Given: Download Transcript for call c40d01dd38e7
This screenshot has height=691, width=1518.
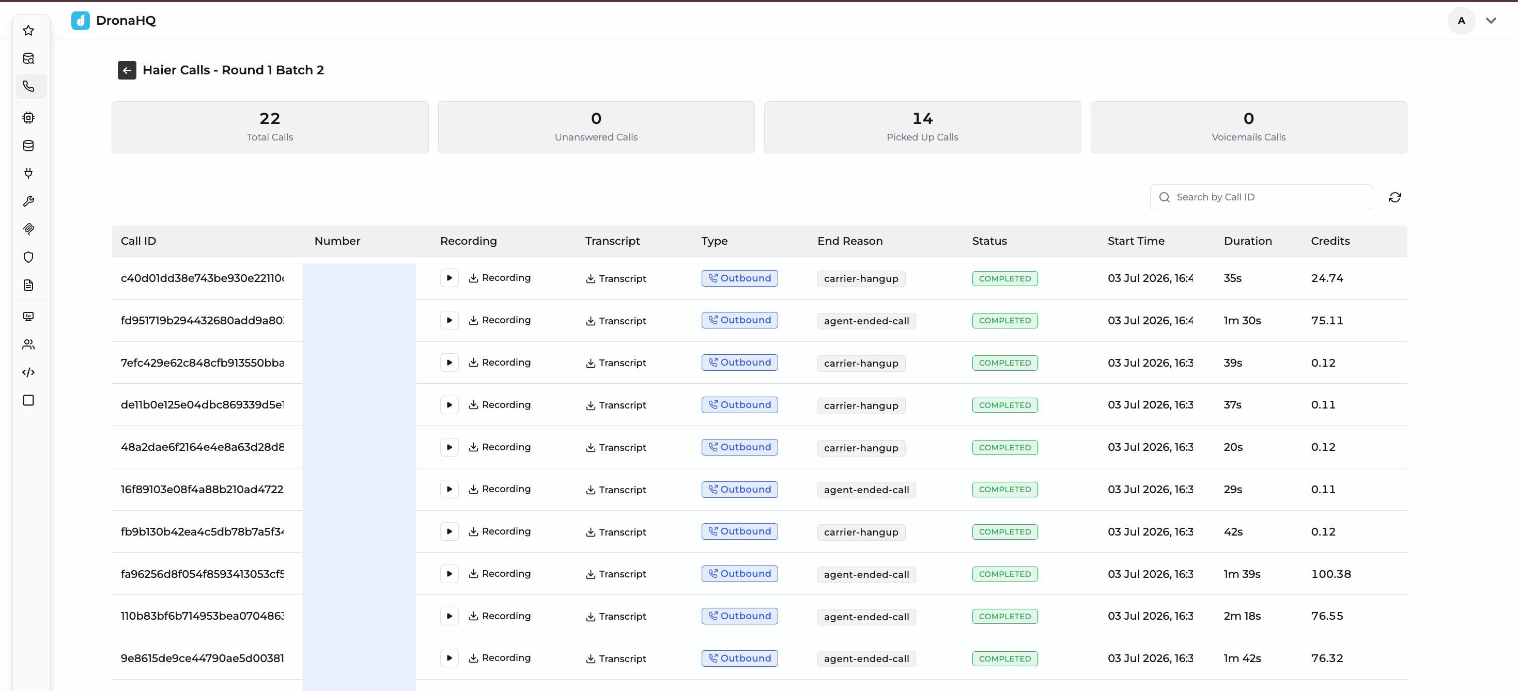Looking at the screenshot, I should point(616,279).
